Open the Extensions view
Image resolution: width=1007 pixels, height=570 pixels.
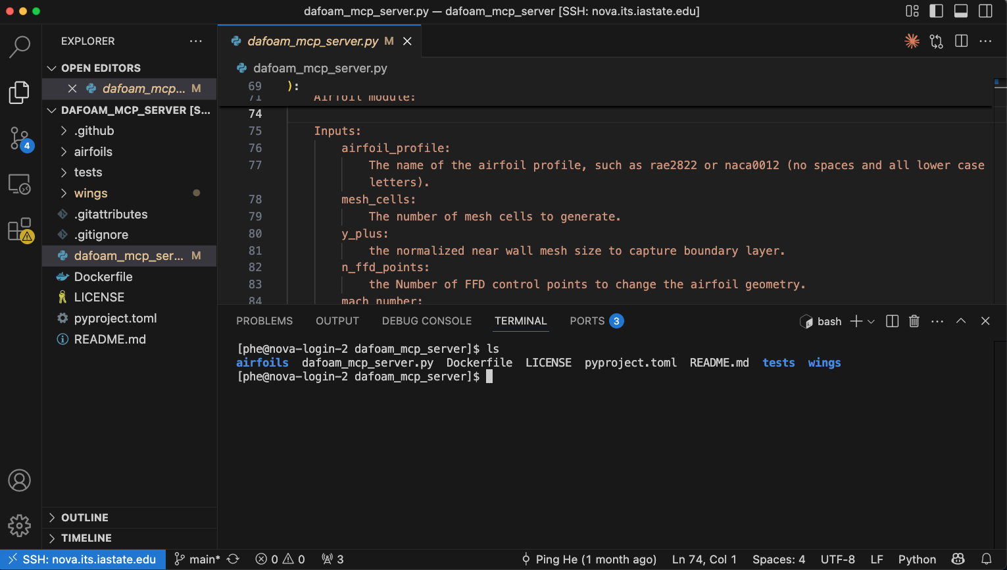coord(20,230)
